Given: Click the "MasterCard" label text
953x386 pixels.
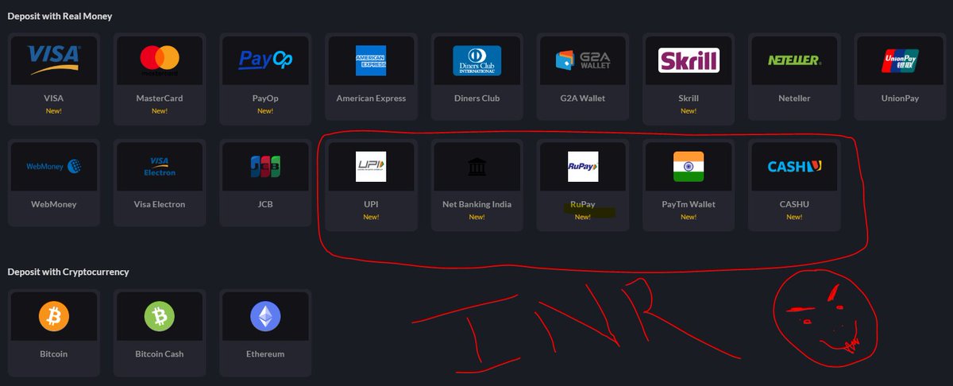Looking at the screenshot, I should 160,98.
